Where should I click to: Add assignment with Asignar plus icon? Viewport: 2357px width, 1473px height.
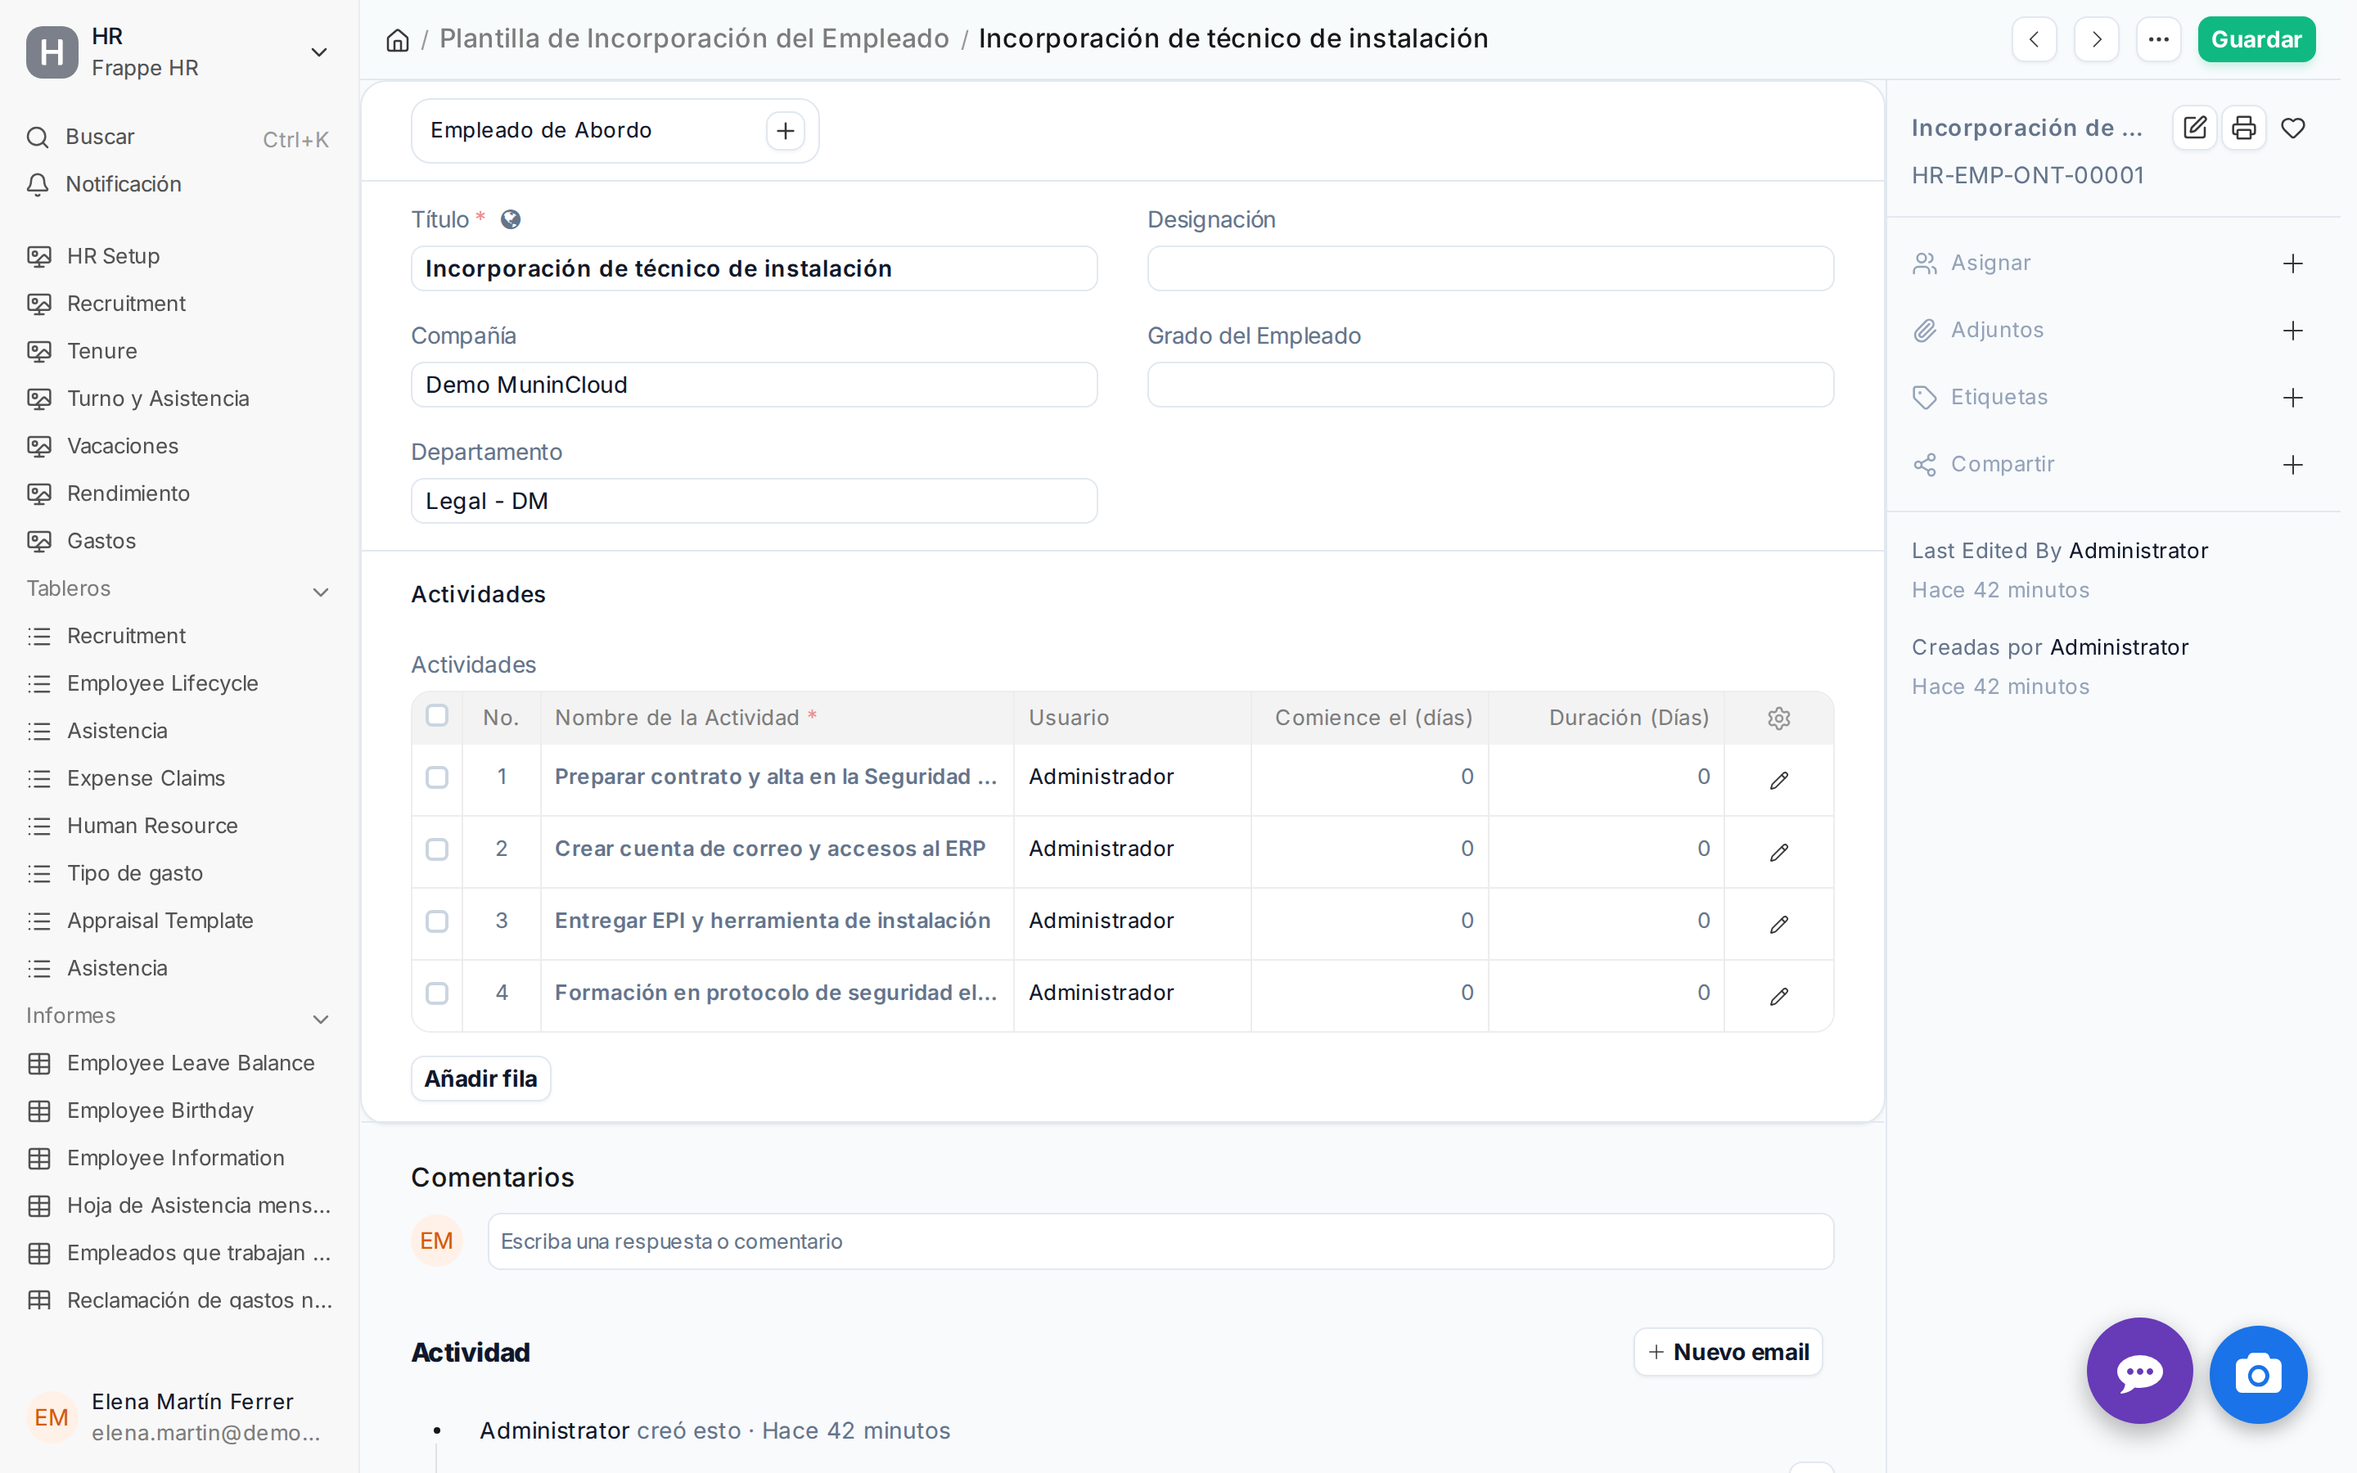[x=2292, y=264]
